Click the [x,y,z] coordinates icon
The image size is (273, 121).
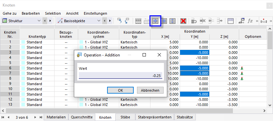pos(263,21)
